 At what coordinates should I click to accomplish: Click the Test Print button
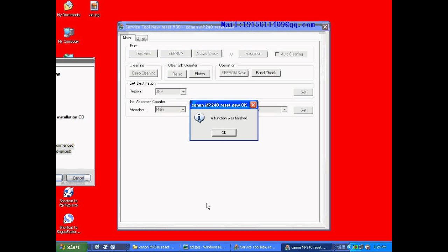point(143,54)
